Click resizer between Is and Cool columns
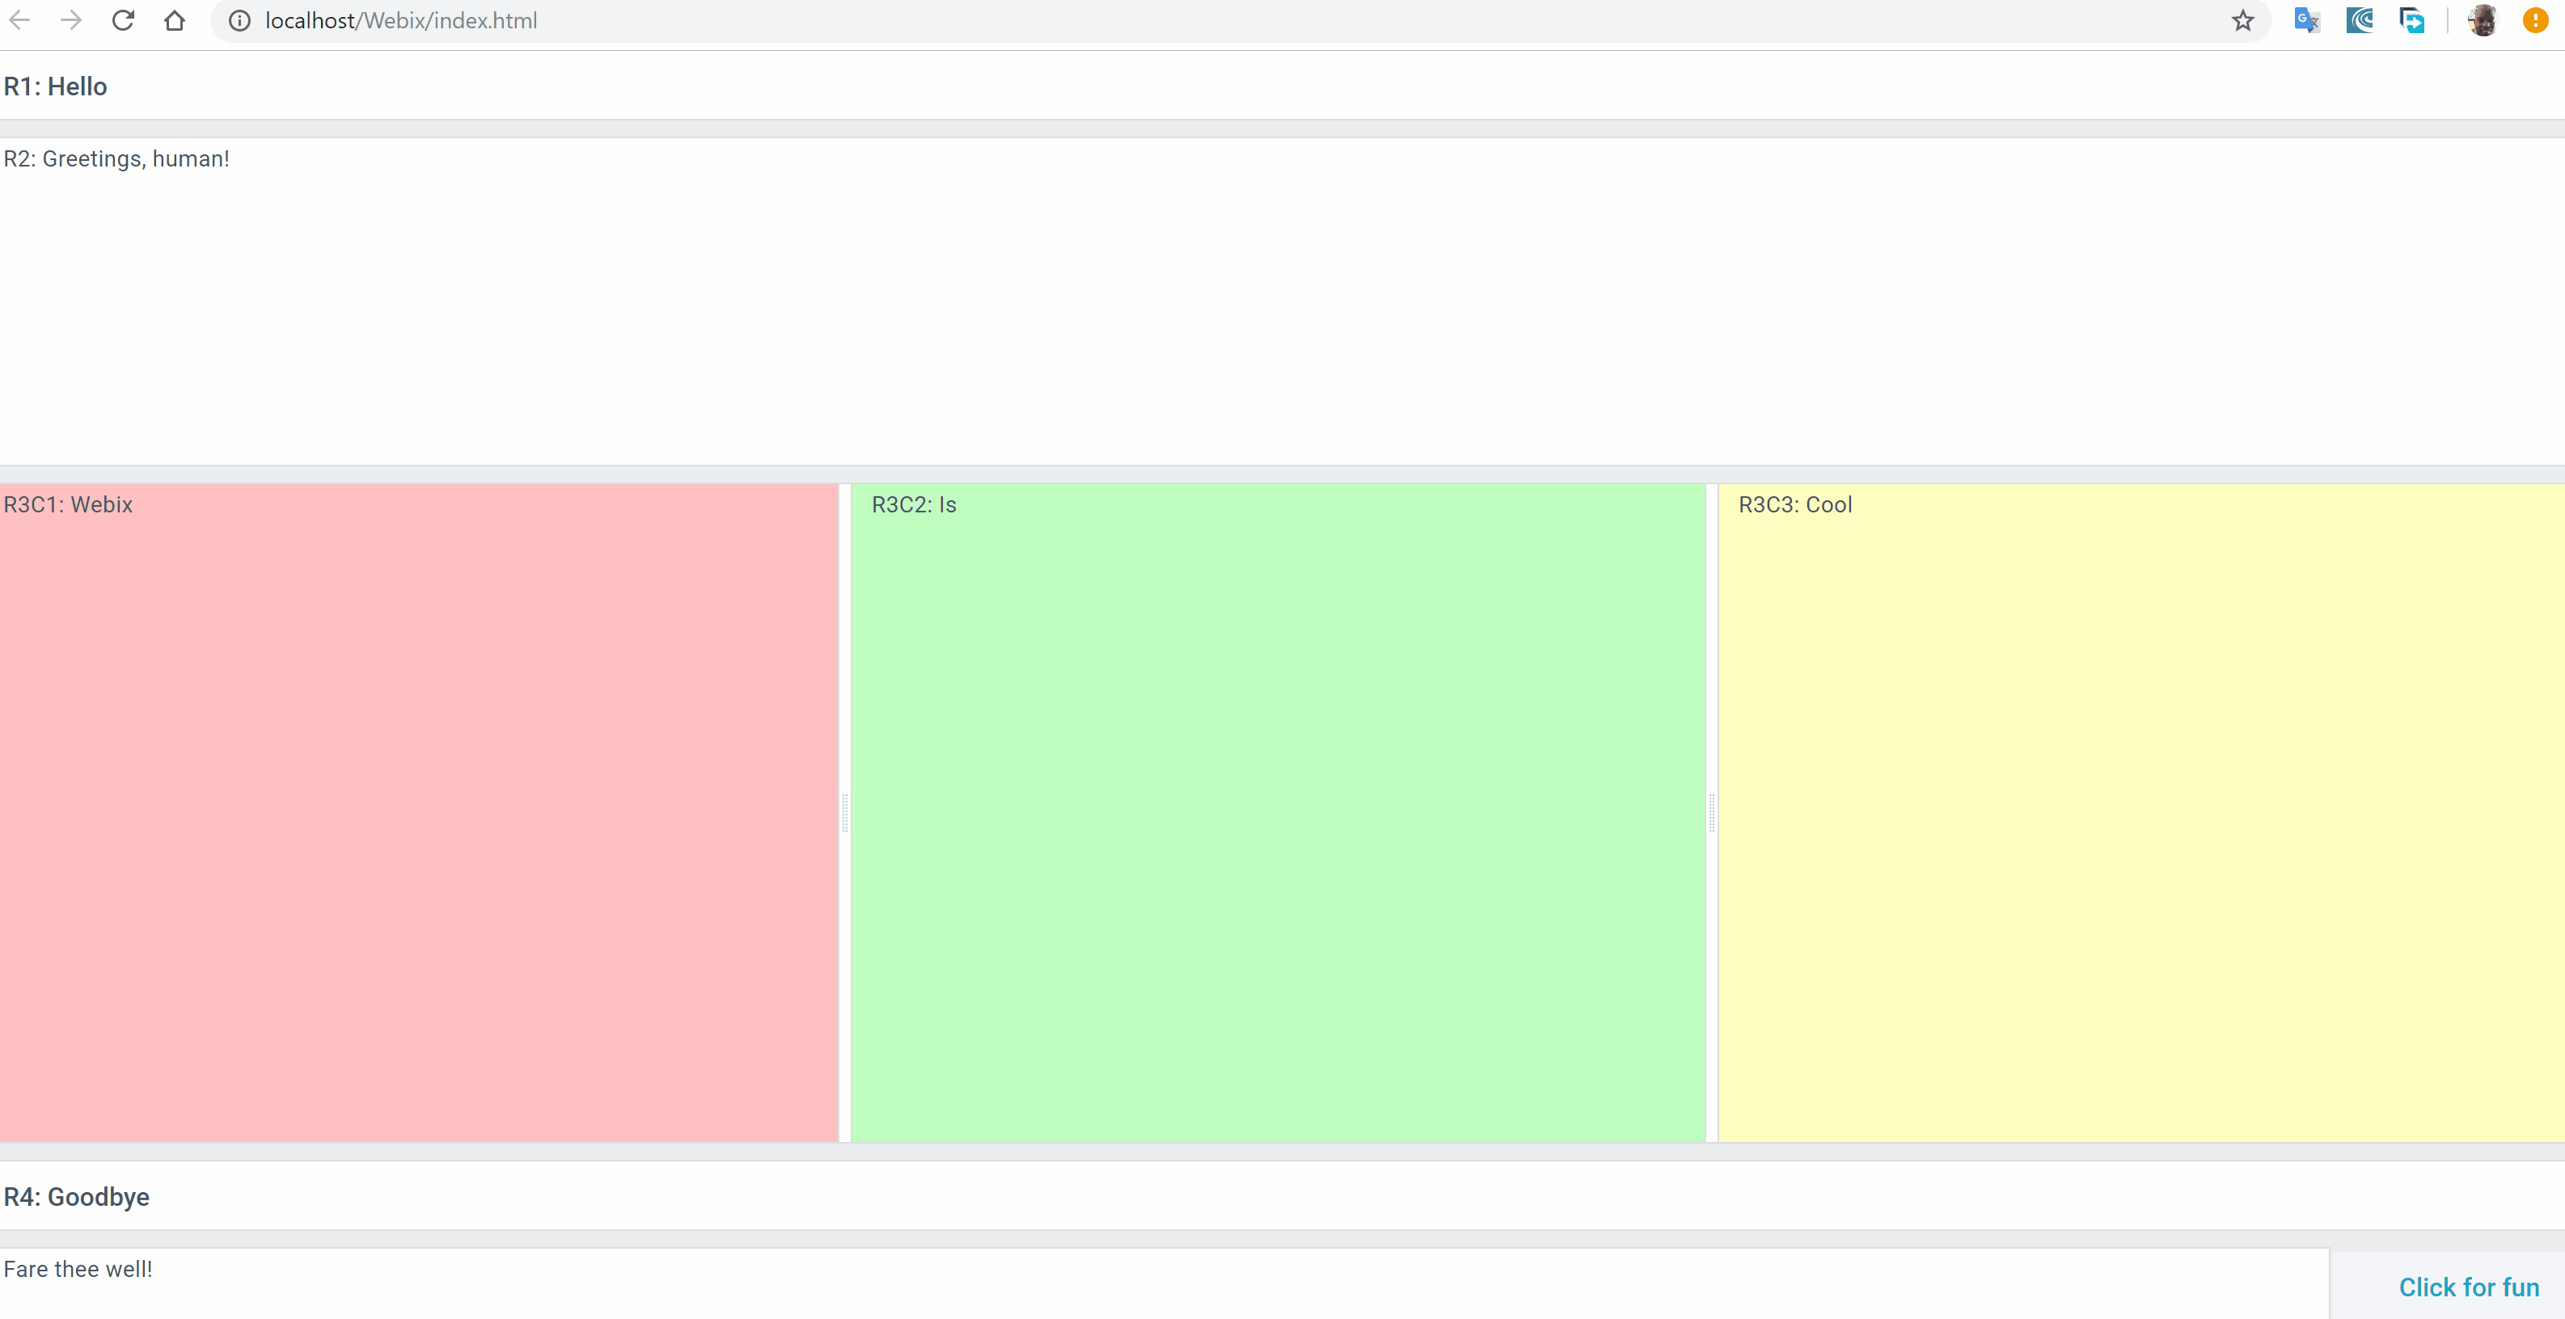 click(1712, 812)
